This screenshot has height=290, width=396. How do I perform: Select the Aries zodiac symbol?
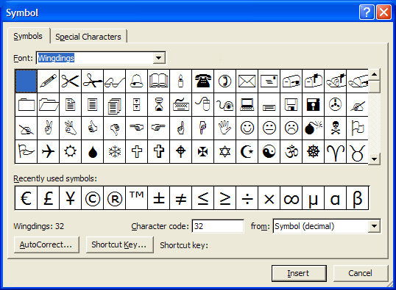pyautogui.click(x=336, y=152)
